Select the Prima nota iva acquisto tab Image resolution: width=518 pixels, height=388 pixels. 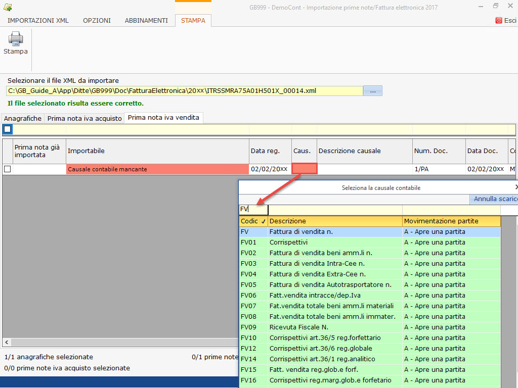coord(84,118)
